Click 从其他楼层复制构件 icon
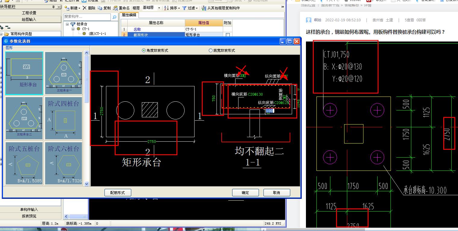458x231 pixels. (204, 8)
